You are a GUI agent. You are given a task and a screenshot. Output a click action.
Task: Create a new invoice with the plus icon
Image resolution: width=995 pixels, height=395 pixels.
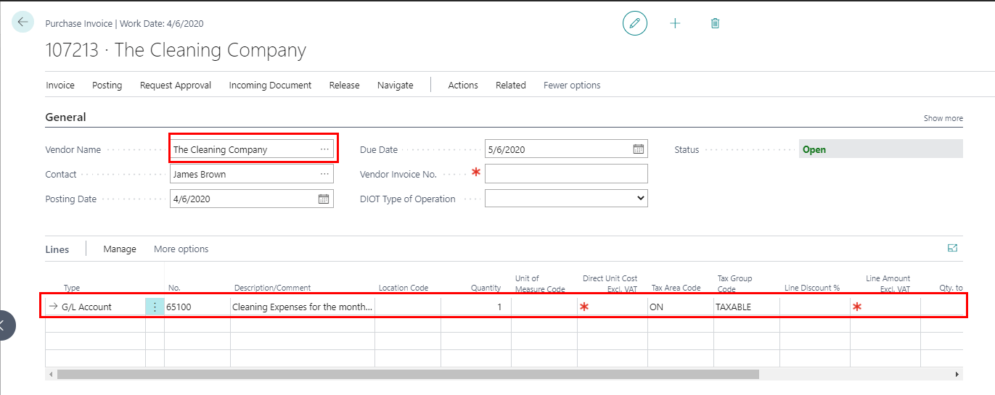(675, 23)
